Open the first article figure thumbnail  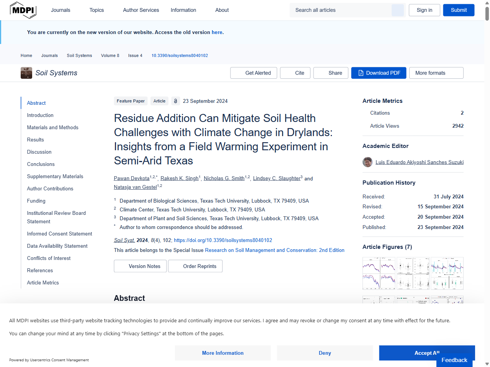379,273
